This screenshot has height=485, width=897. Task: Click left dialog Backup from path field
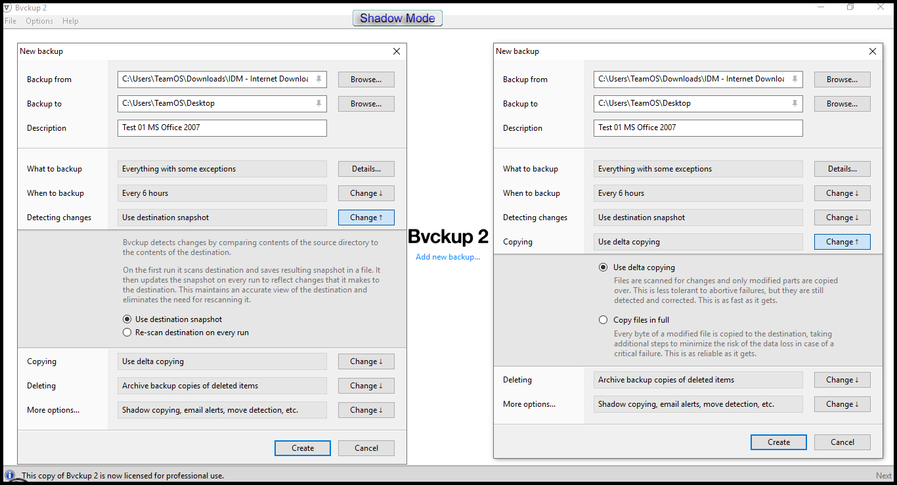click(222, 79)
